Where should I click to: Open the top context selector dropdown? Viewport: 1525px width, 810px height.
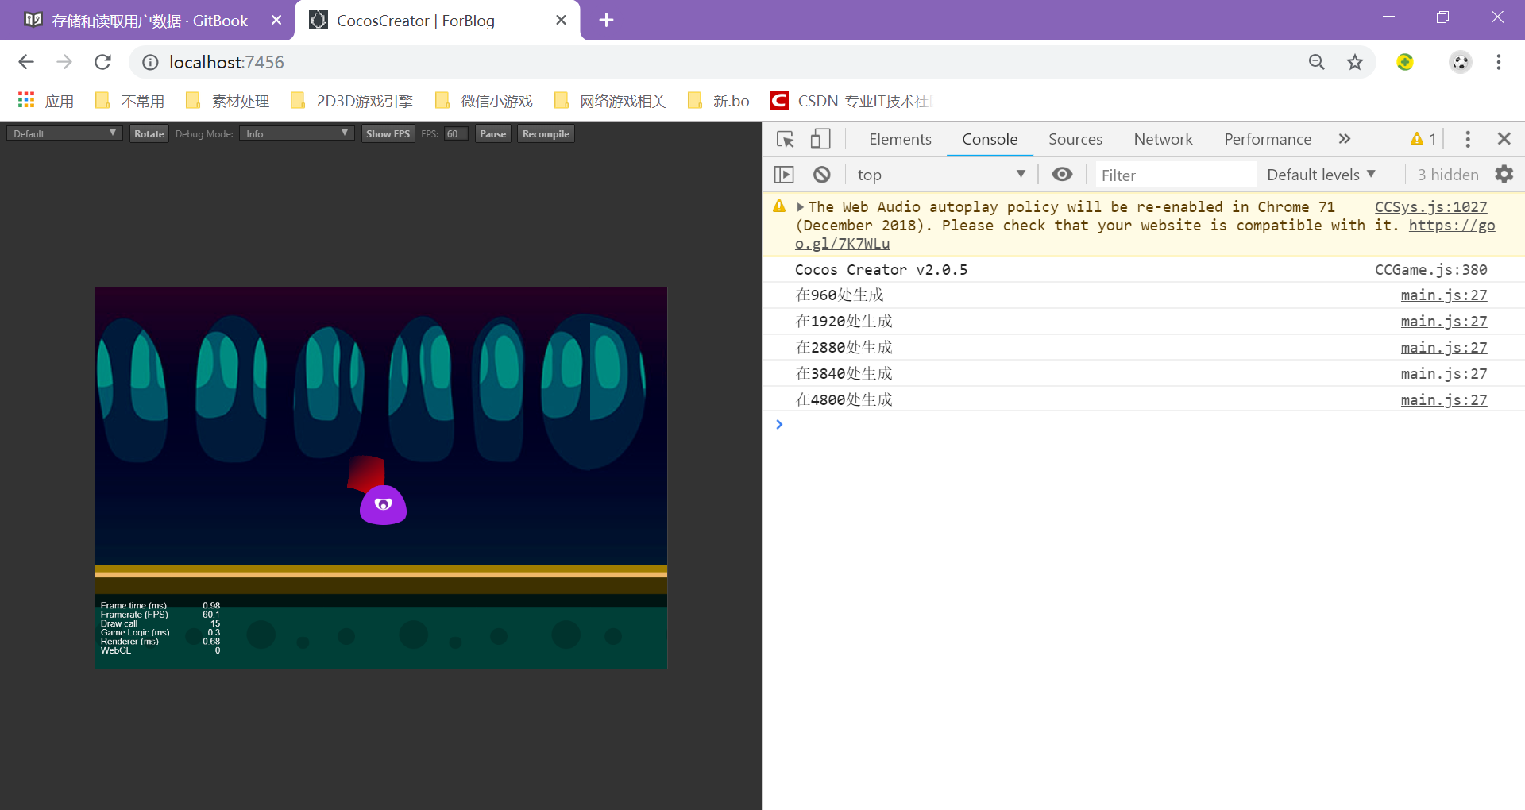pos(942,175)
